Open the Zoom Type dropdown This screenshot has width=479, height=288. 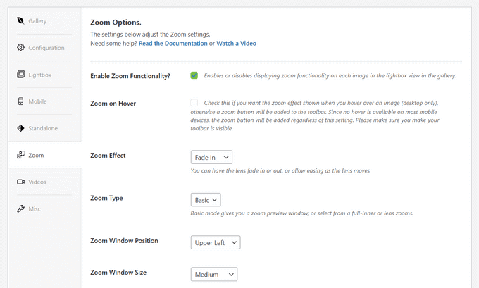(x=206, y=200)
